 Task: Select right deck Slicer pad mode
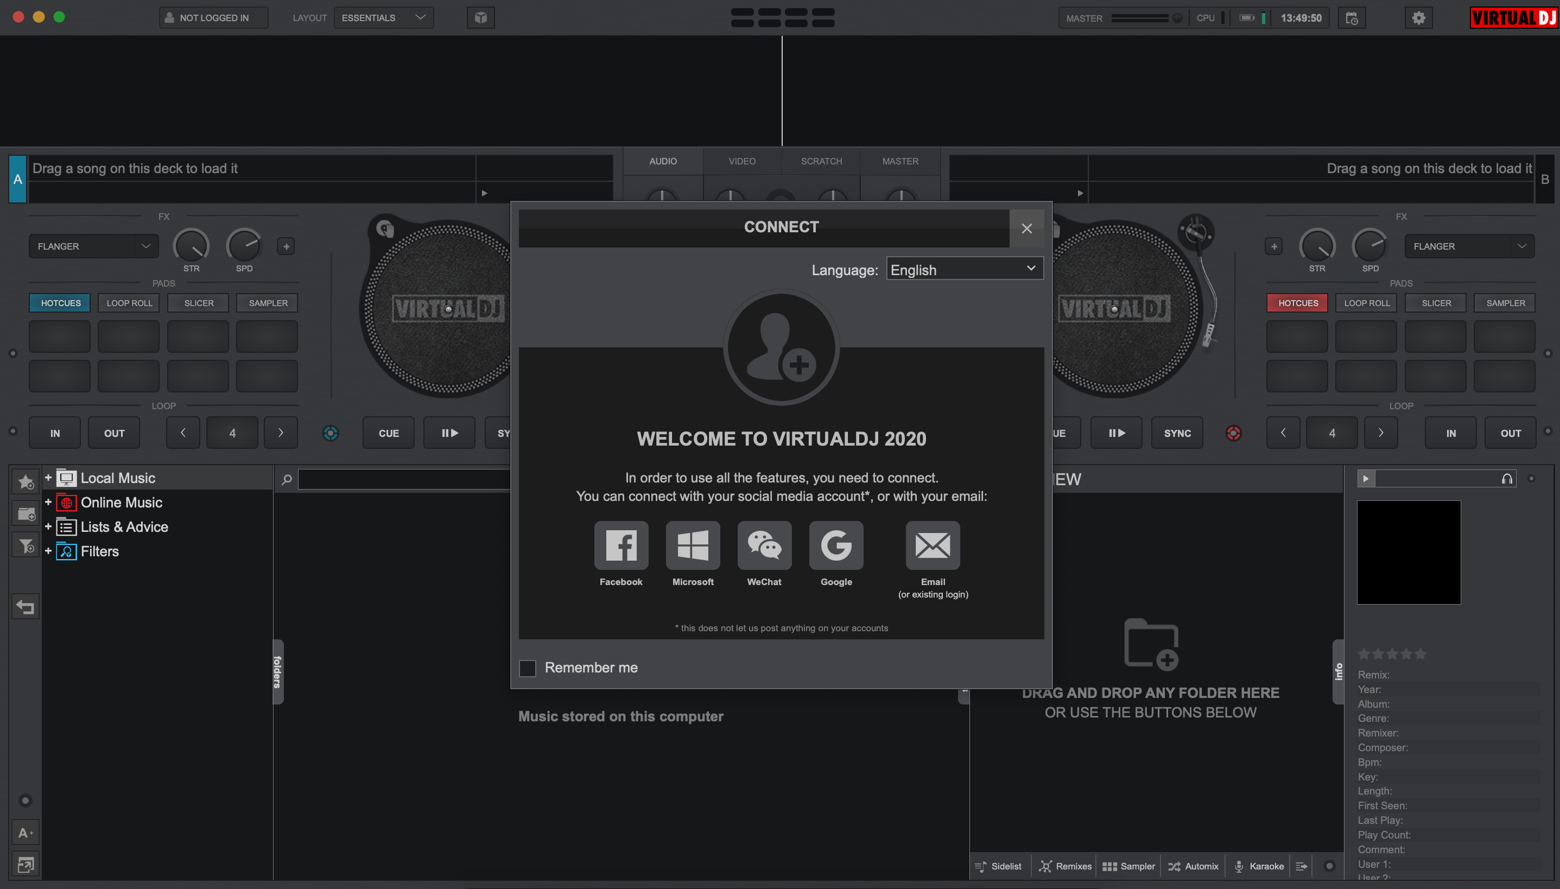click(1436, 303)
